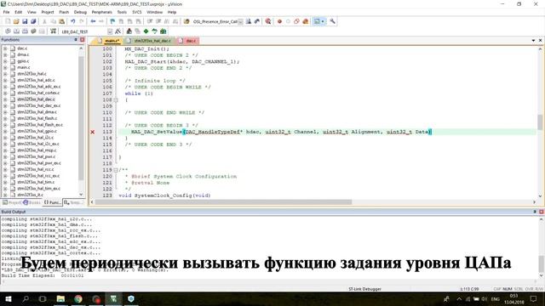Disable all breakpoints via toolbar icon
Image resolution: width=545 pixels, height=306 pixels.
[x=296, y=21]
